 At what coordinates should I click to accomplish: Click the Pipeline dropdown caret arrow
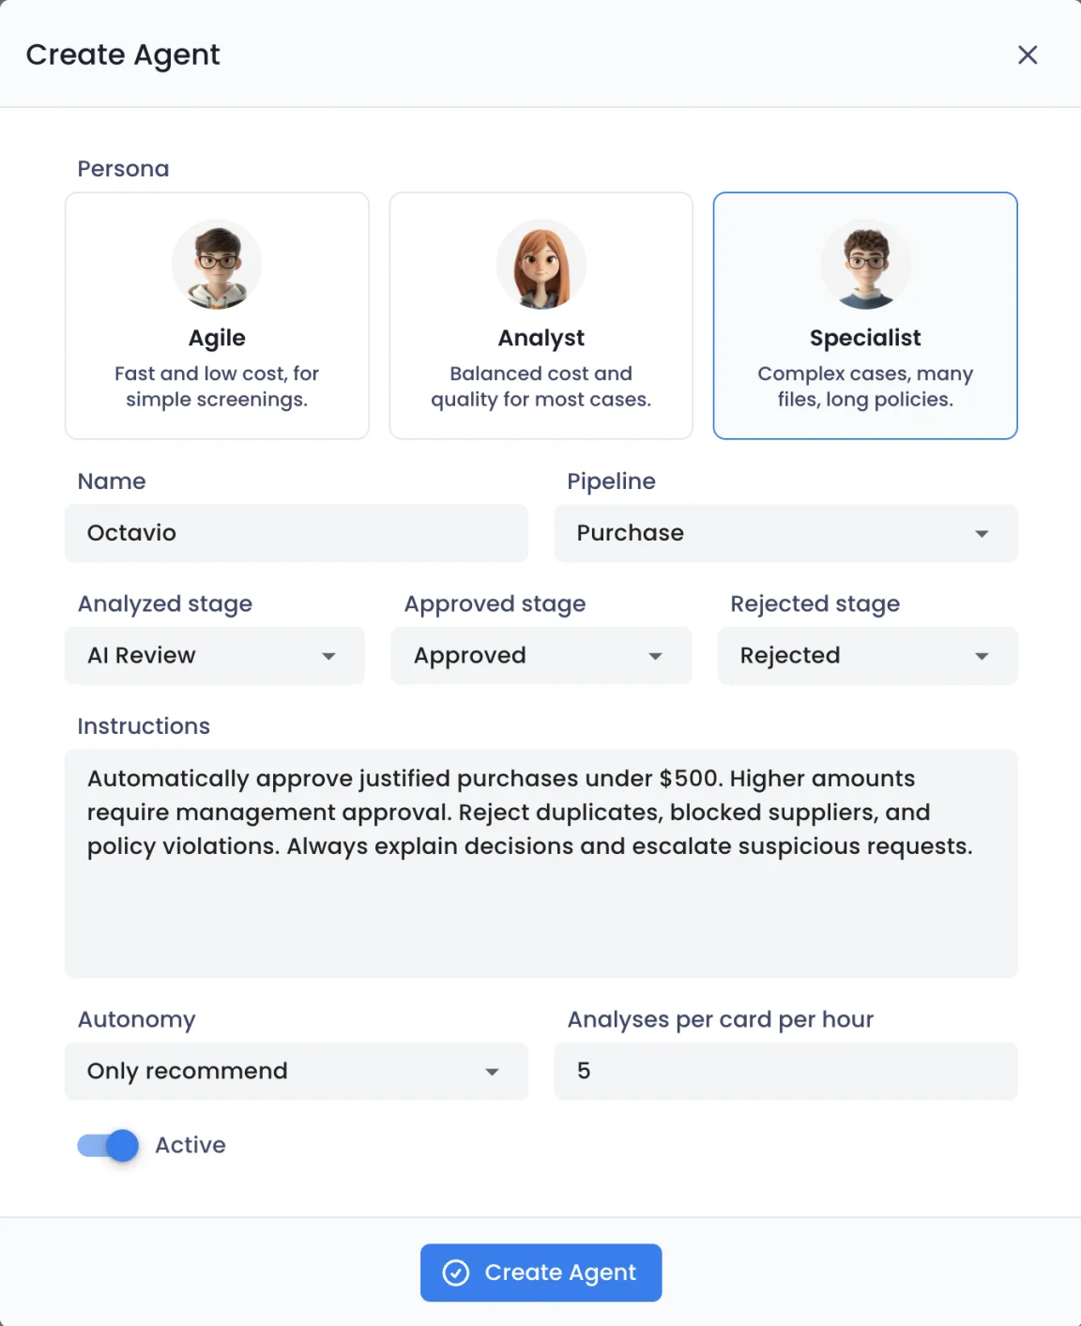(982, 534)
